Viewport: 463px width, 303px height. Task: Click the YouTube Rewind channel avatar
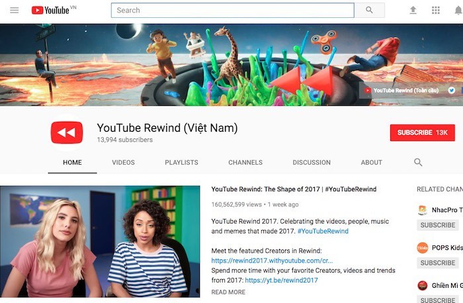(67, 132)
